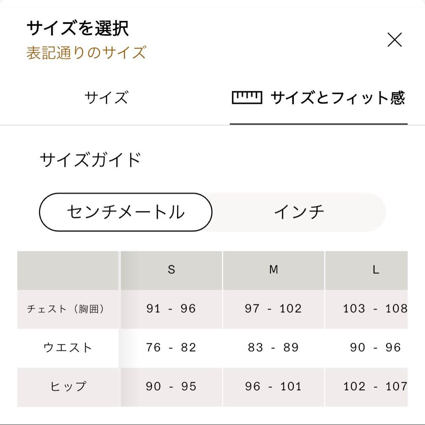The height and width of the screenshot is (425, 425).
Task: Click S hip value 90 - 95
Action: tap(171, 386)
